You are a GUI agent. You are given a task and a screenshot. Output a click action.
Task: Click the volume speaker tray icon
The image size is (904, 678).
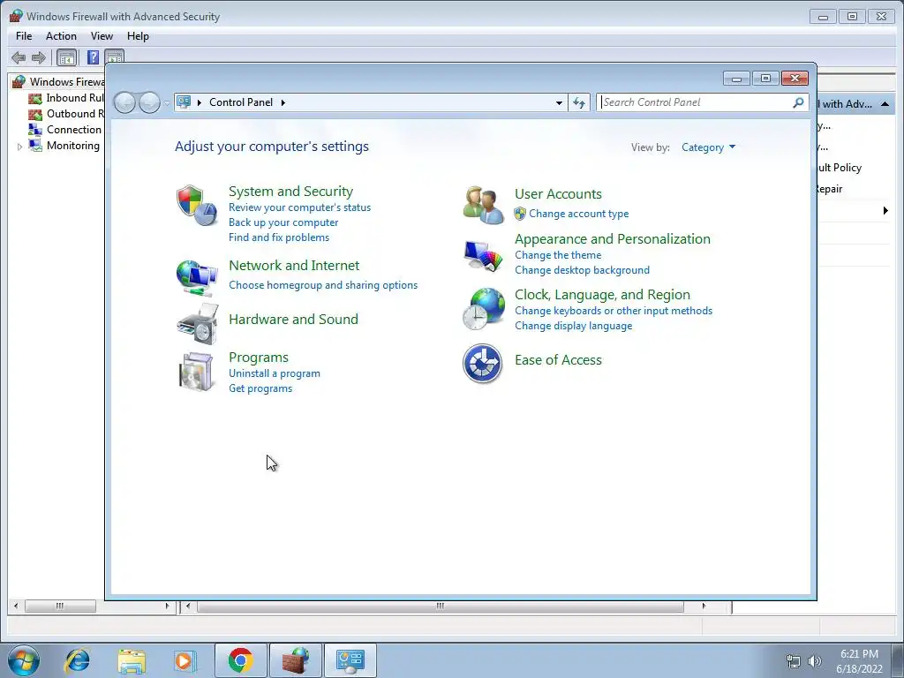(x=815, y=661)
